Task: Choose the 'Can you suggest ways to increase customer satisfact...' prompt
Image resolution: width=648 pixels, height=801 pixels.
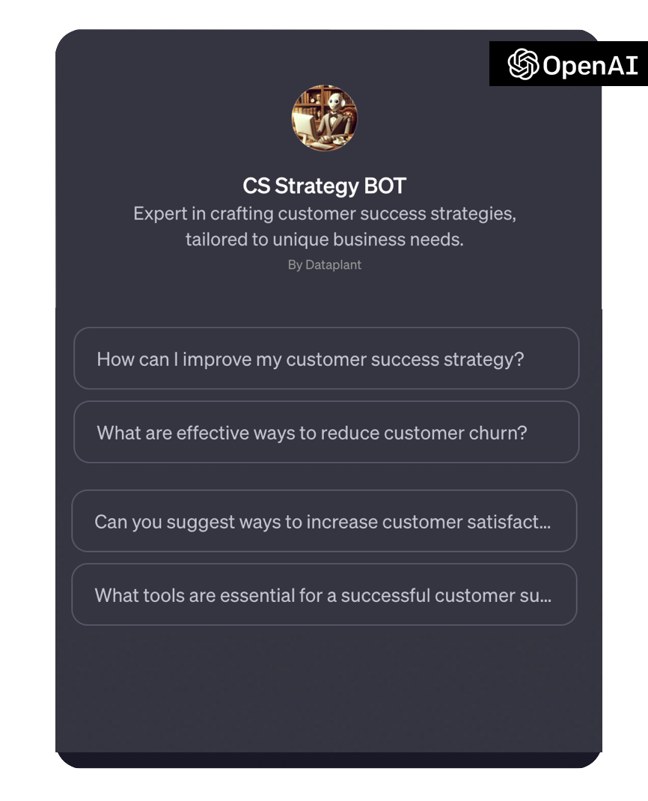Action: coord(324,521)
